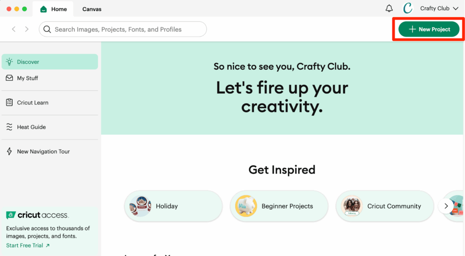This screenshot has width=465, height=256.
Task: Open the Holiday inspiration category
Action: 173,206
